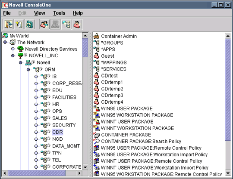Select the Guest user object
The height and width of the screenshot is (179, 233).
click(x=107, y=56)
